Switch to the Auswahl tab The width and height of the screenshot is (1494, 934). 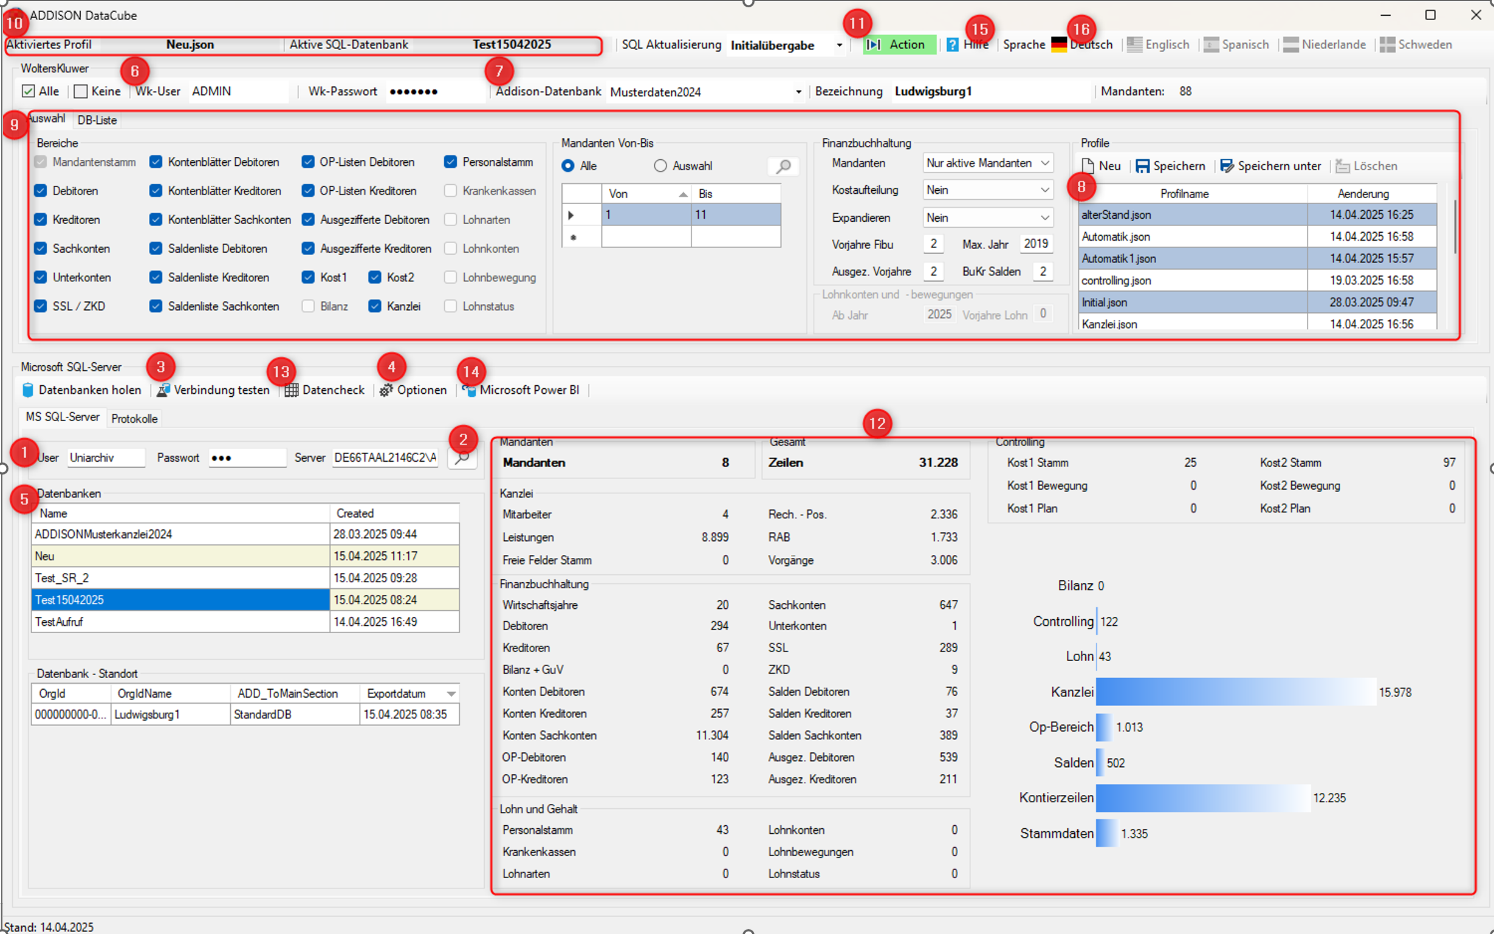click(x=47, y=118)
